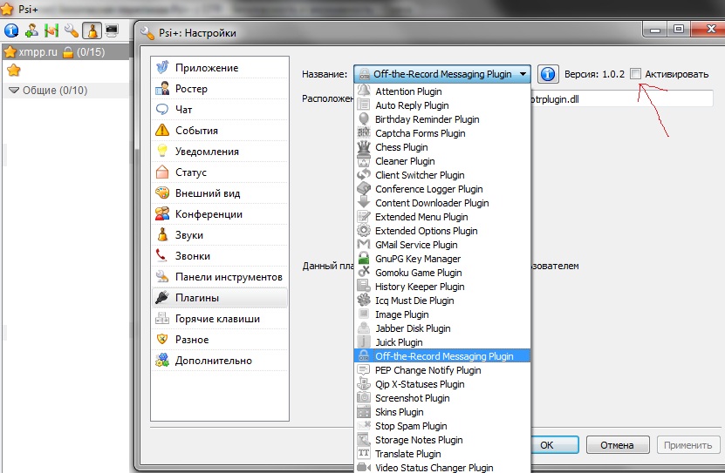Viewport: 725px width, 473px height.
Task: Go to Звонки settings
Action: tap(220, 255)
